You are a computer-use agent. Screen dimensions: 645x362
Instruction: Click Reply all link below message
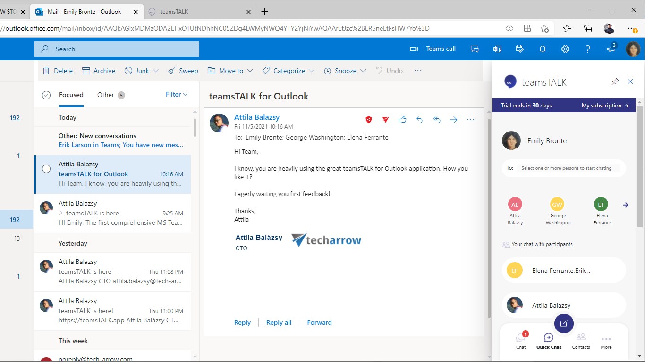pos(279,322)
